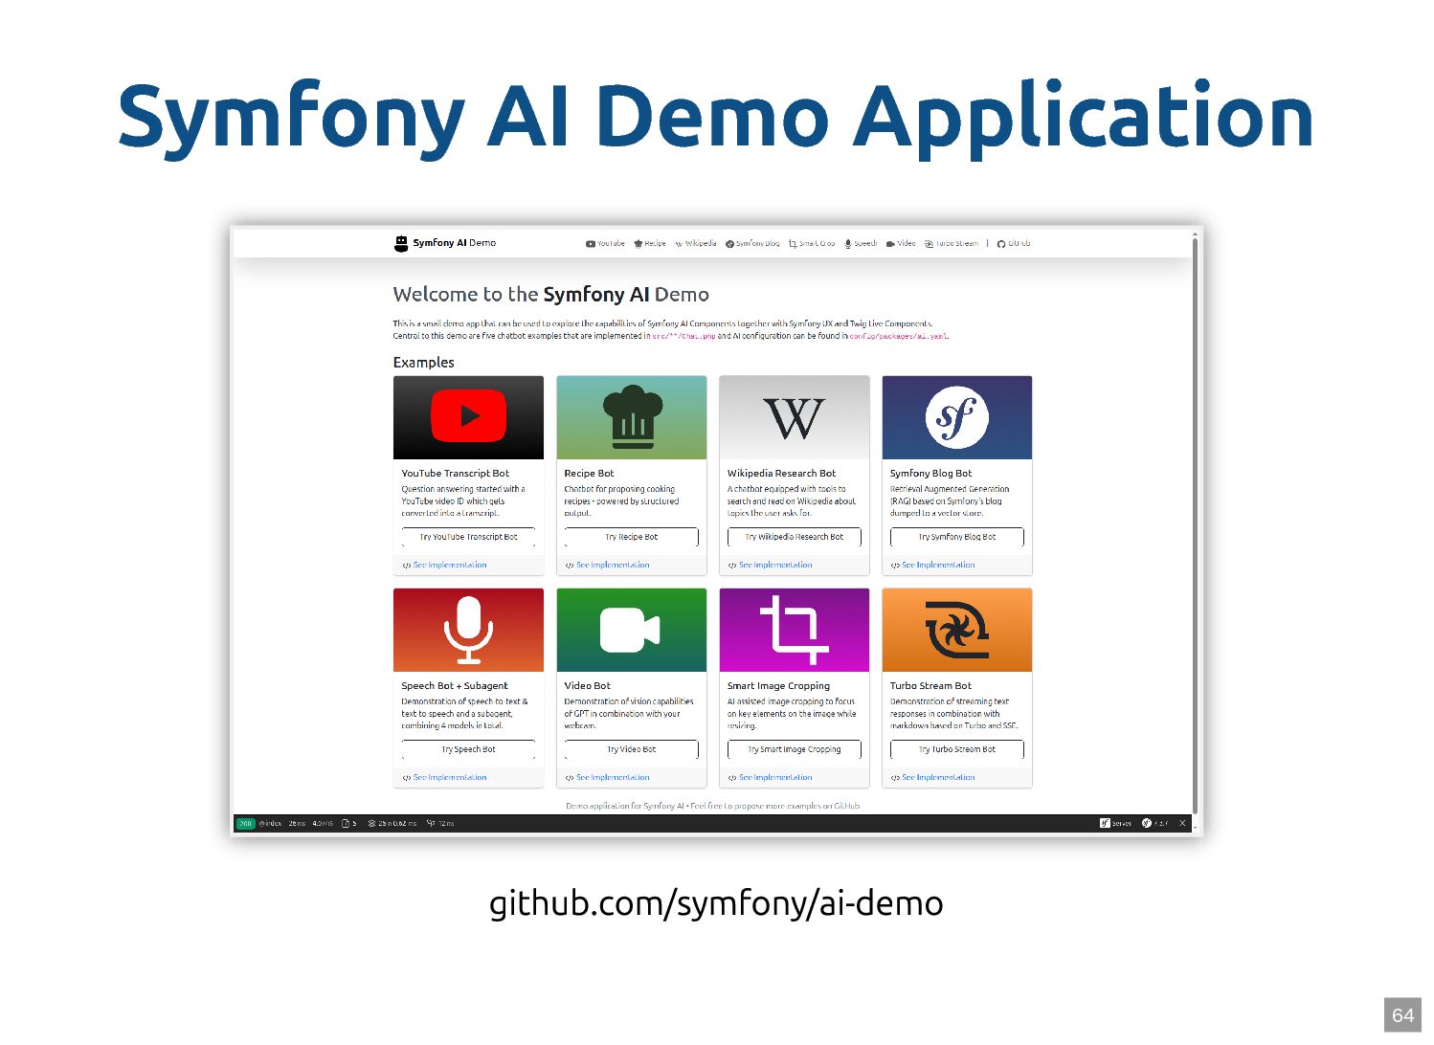This screenshot has height=1045, width=1434.
Task: Click Try Smart Image Cropping button
Action: tap(795, 750)
